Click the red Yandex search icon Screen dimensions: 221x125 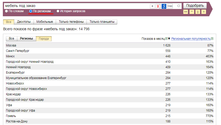click(158, 6)
